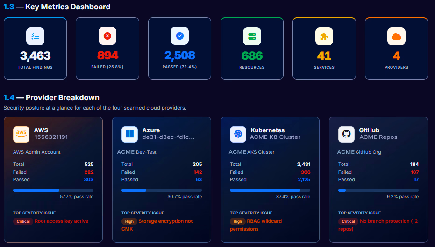Viewport: 435px width, 247px height.
Task: Click the Kubernetes helm wheel icon
Action: 238,134
